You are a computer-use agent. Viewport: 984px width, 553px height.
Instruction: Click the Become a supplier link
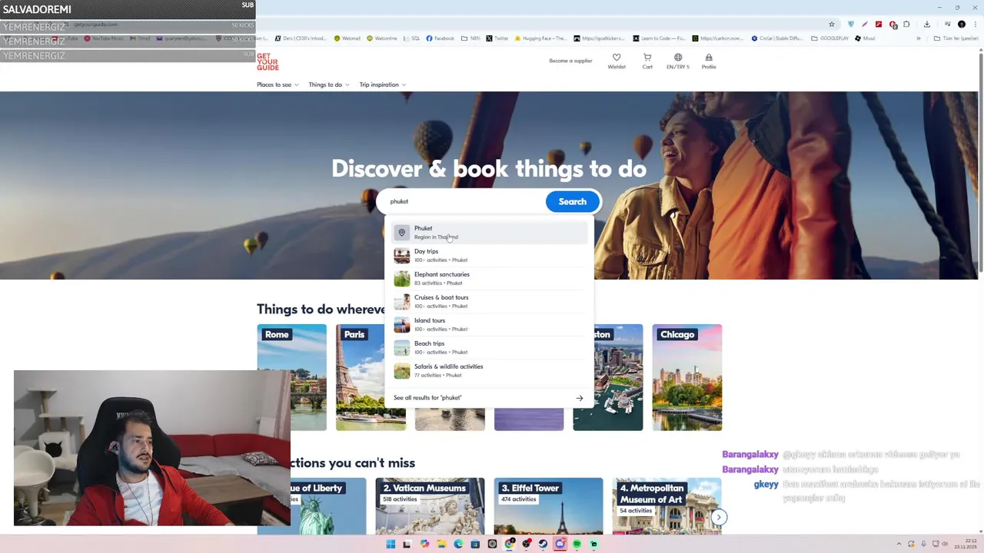(570, 61)
